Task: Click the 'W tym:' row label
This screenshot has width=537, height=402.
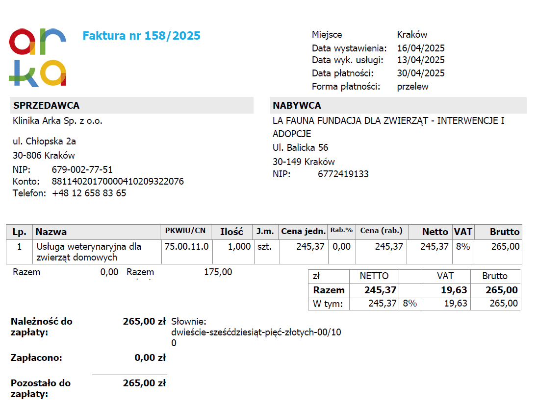Action: coord(328,304)
